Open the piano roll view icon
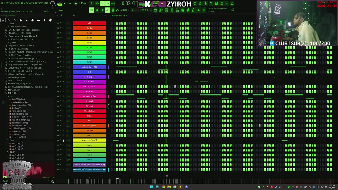This screenshot has height=190, width=338. click(x=161, y=10)
